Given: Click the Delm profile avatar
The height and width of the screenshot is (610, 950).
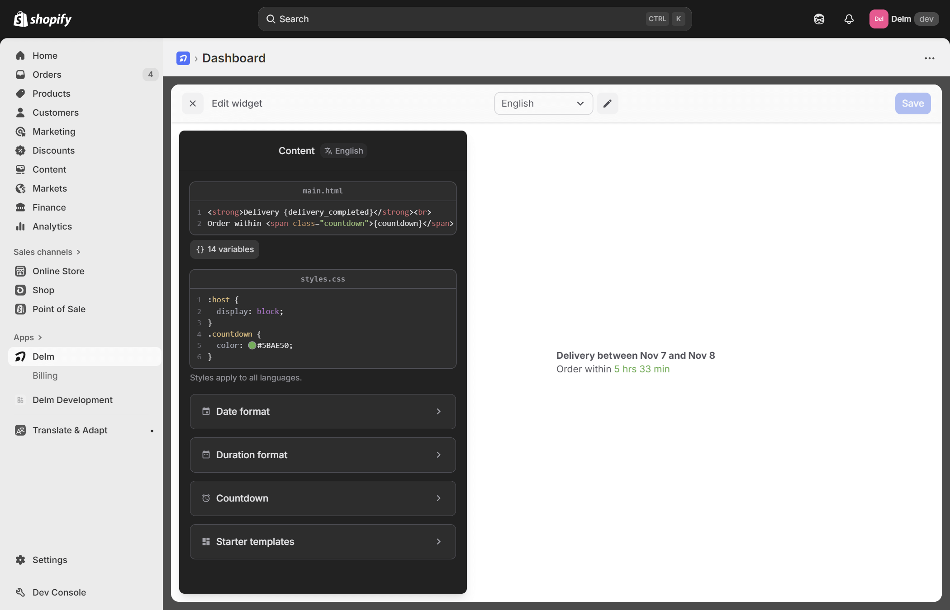Looking at the screenshot, I should coord(879,19).
